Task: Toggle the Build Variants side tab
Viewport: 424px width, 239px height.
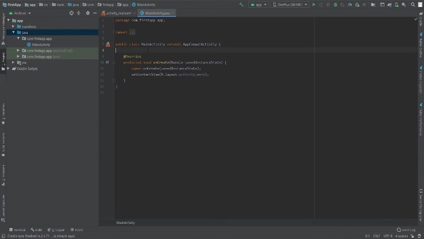Action: point(3,145)
